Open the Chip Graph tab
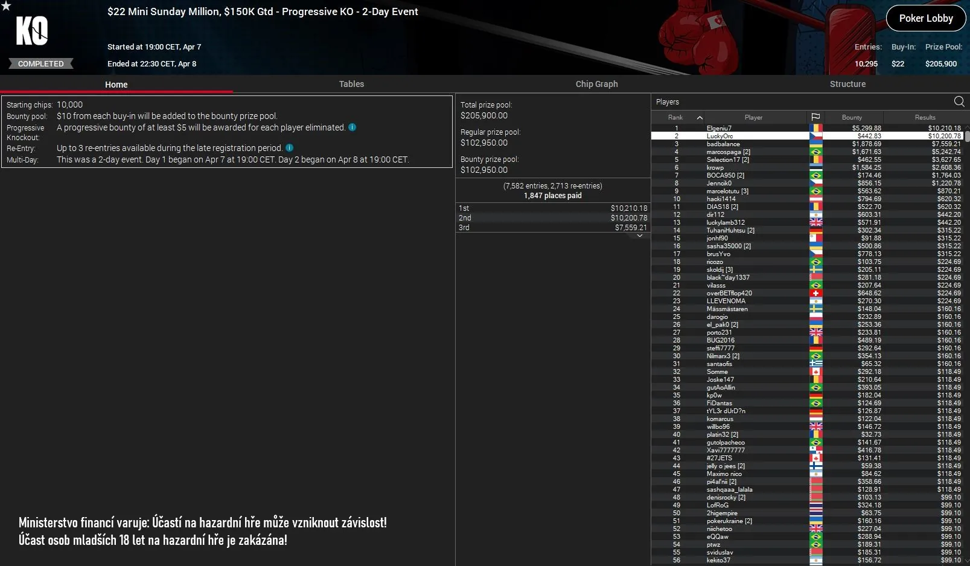Viewport: 970px width, 566px height. 596,84
